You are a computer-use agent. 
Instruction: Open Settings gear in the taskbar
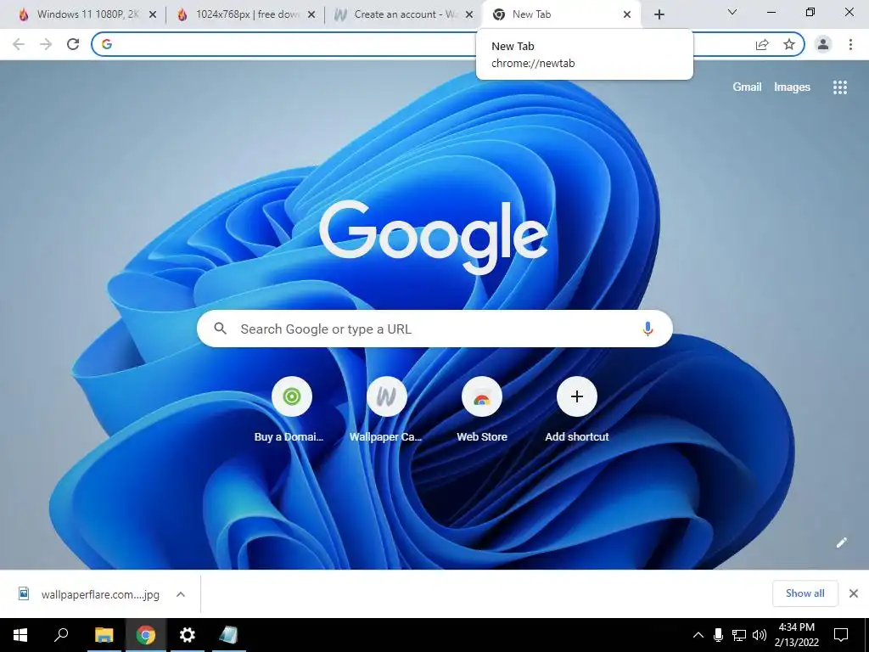[x=188, y=635]
